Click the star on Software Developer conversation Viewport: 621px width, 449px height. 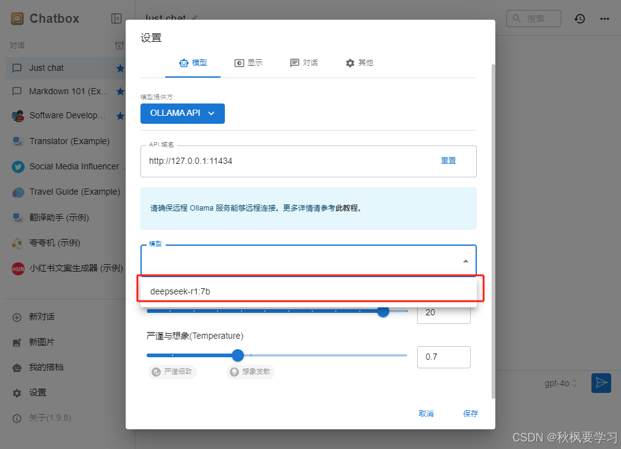120,116
